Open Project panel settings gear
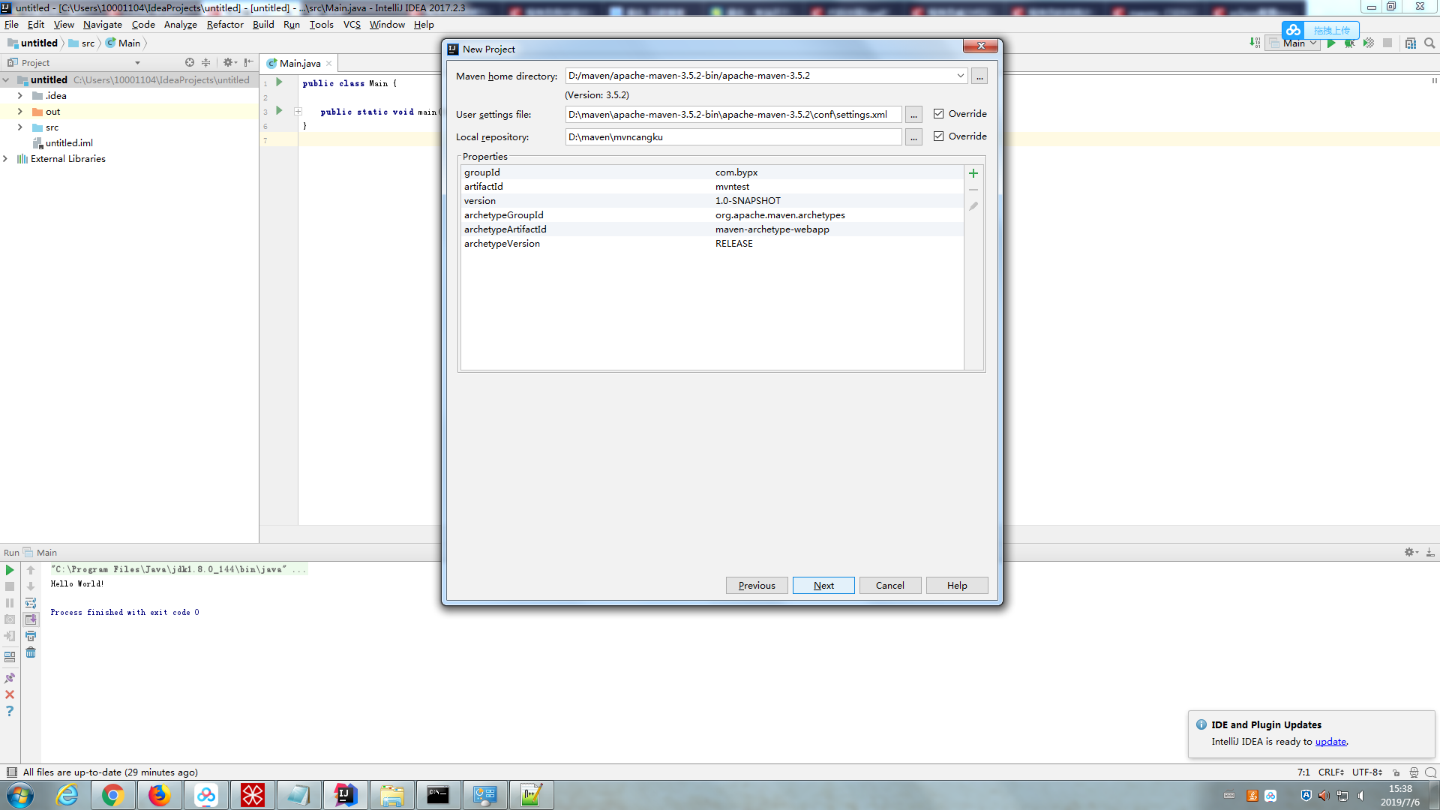1440x810 pixels. [228, 63]
